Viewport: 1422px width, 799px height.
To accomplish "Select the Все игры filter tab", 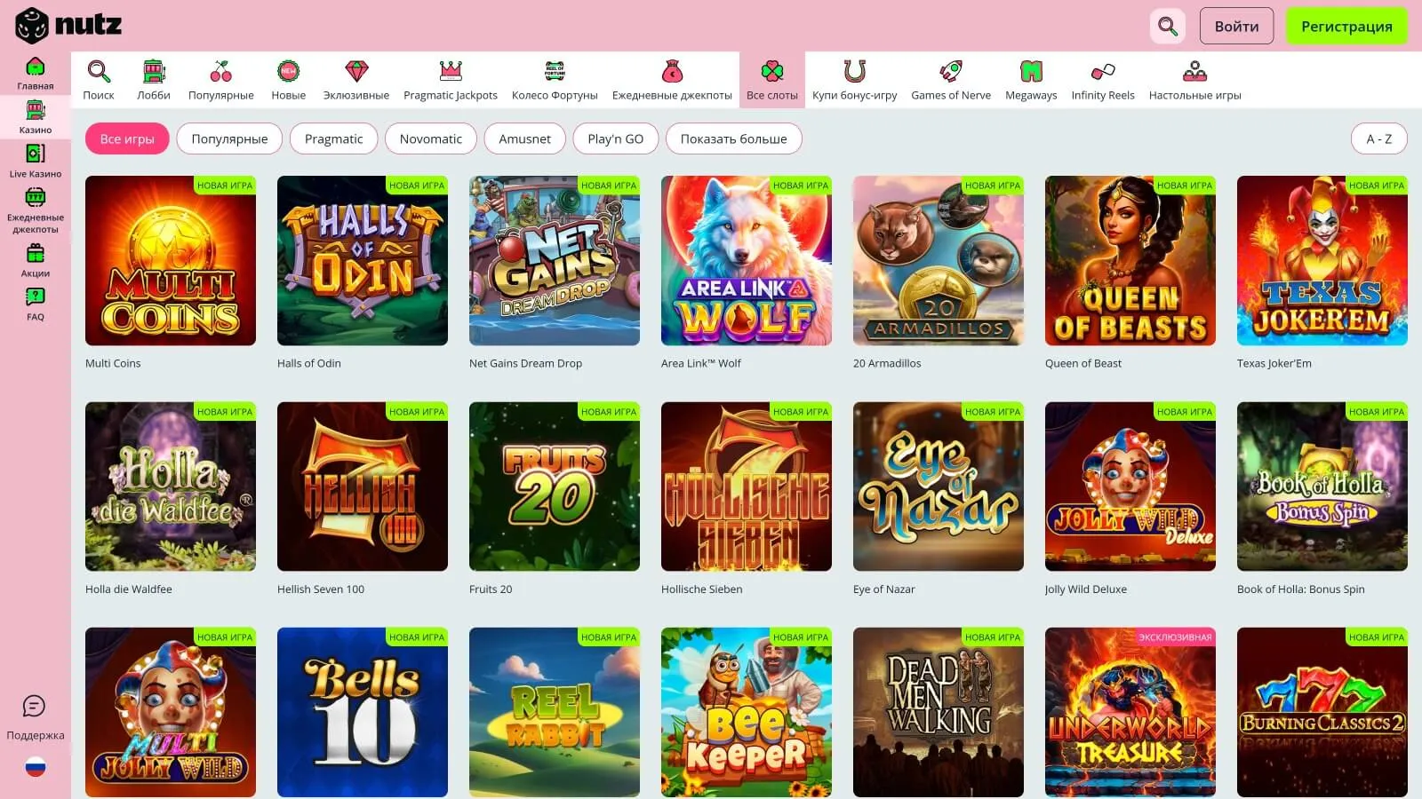I will pos(127,138).
